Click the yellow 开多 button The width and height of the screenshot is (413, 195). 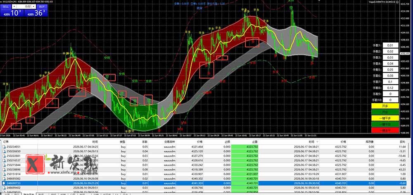click(385, 106)
